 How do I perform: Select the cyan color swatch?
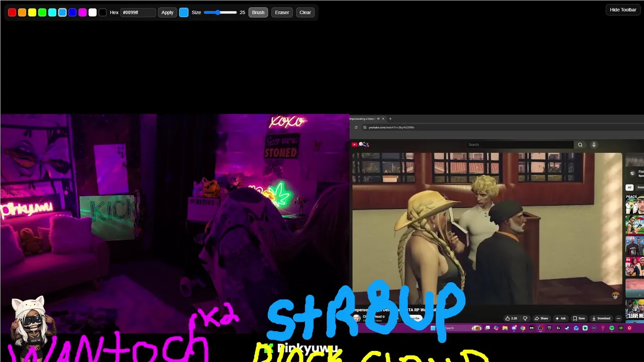(52, 12)
